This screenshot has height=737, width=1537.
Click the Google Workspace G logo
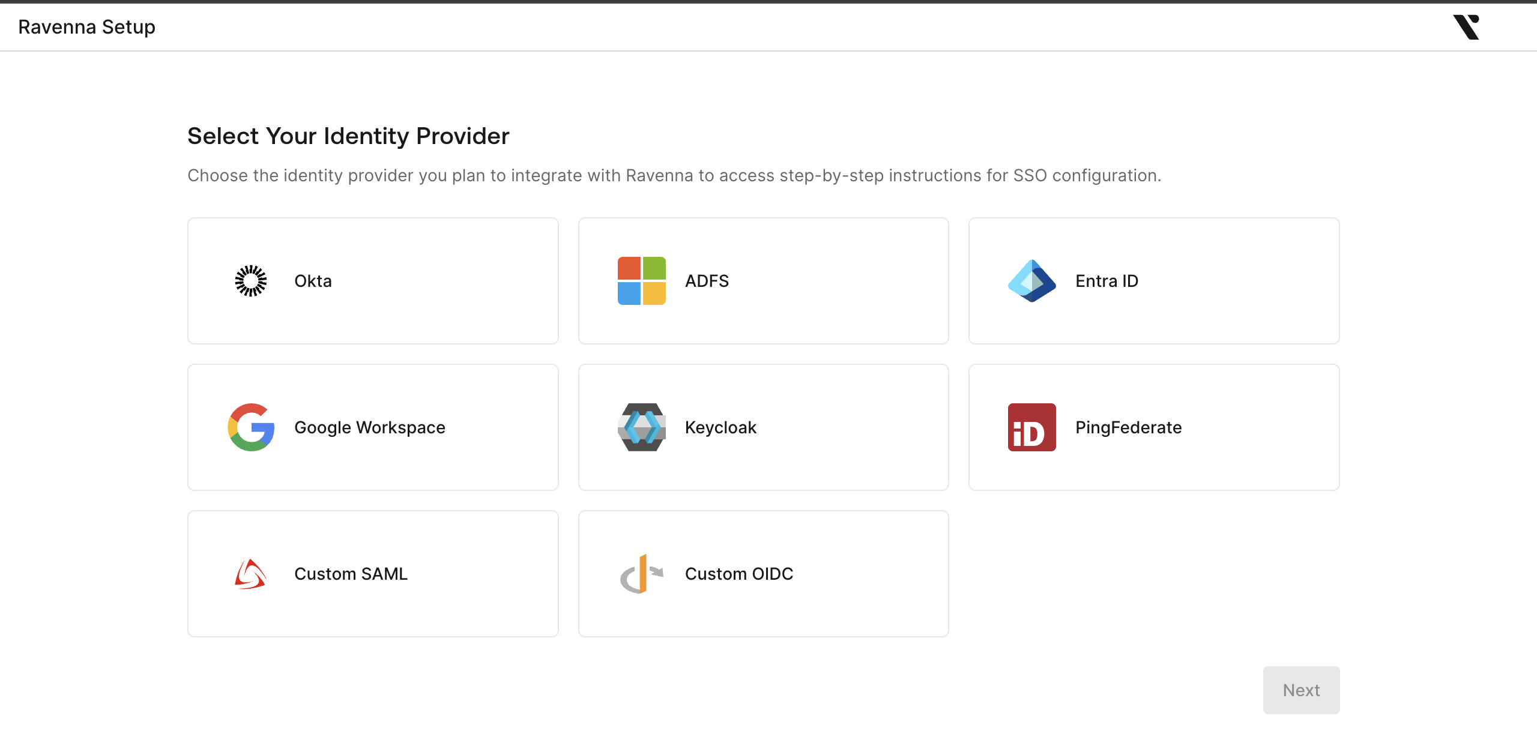click(251, 427)
